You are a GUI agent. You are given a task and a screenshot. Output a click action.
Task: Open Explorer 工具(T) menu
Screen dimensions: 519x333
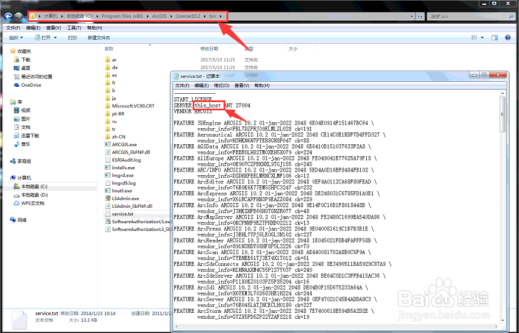tap(74, 28)
